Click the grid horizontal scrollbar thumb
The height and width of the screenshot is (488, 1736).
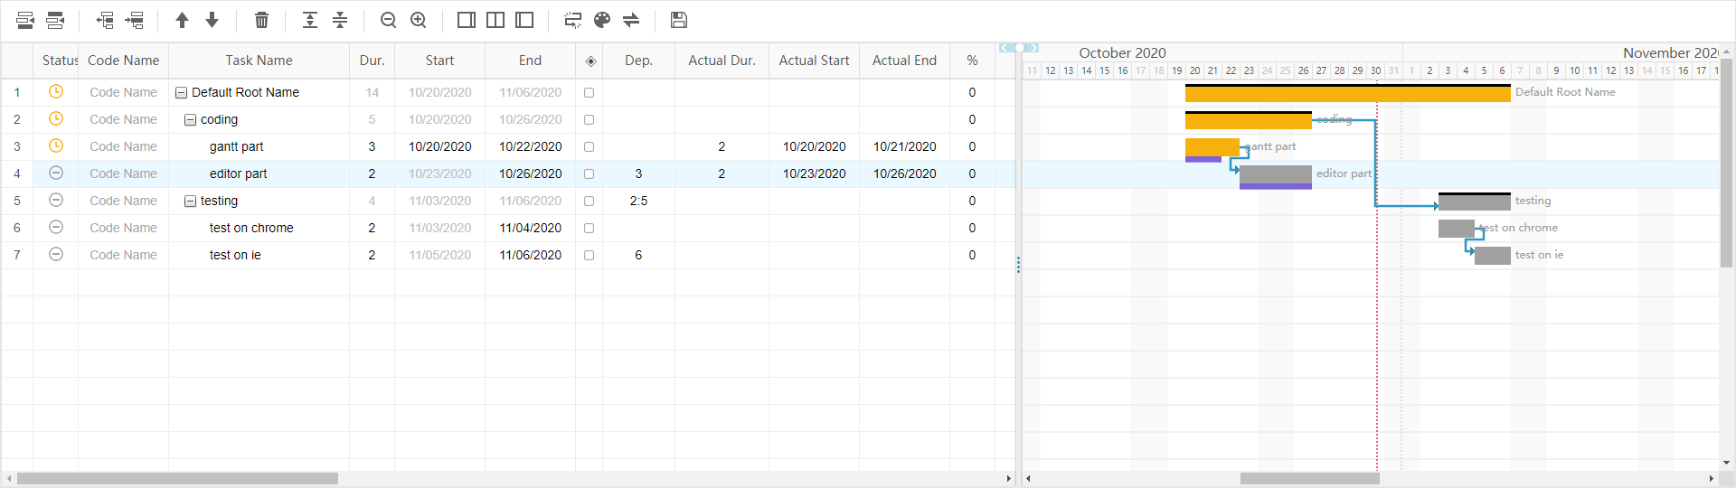(x=177, y=478)
